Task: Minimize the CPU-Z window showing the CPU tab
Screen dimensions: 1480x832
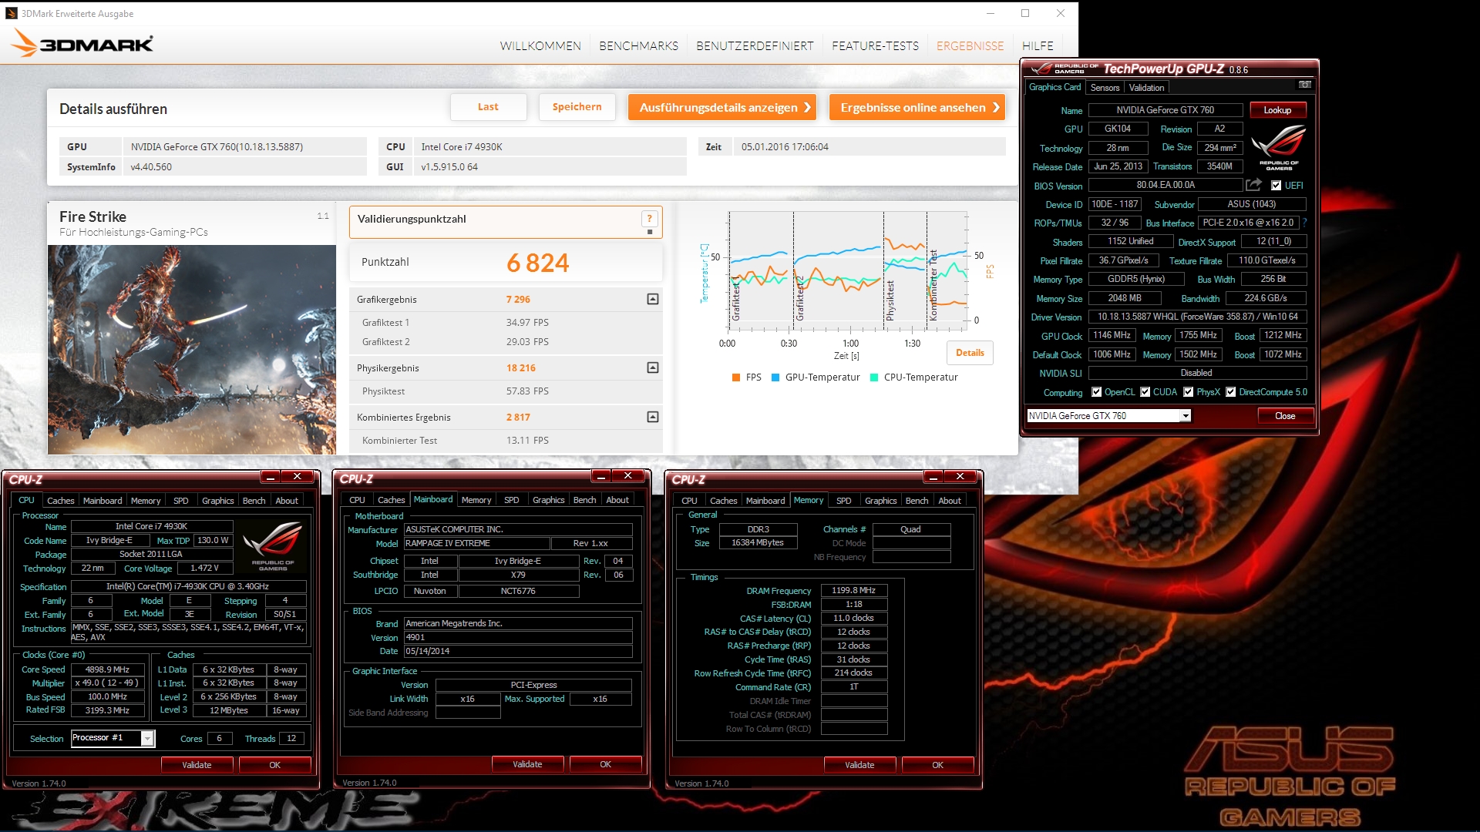Action: 270,477
